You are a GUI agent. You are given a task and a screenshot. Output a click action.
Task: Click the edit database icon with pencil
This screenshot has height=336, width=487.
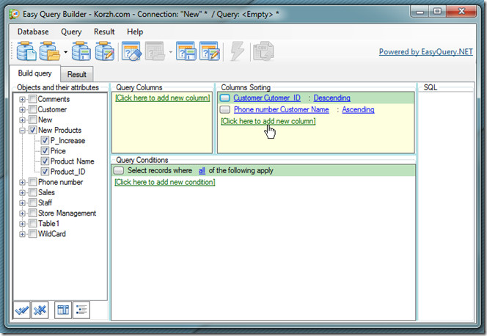pyautogui.click(x=105, y=51)
